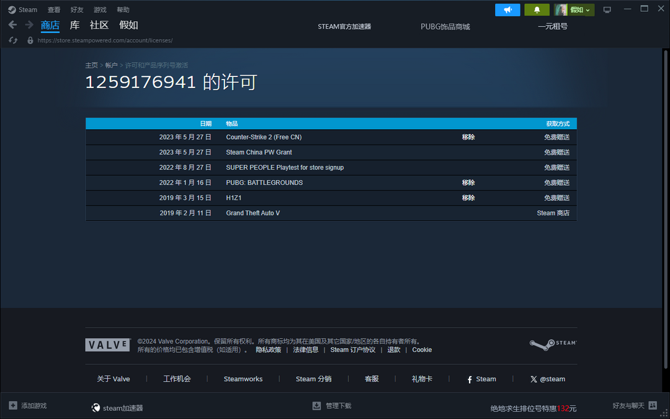The image size is (670, 419).
Task: Open Steamworks footer link
Action: point(243,379)
